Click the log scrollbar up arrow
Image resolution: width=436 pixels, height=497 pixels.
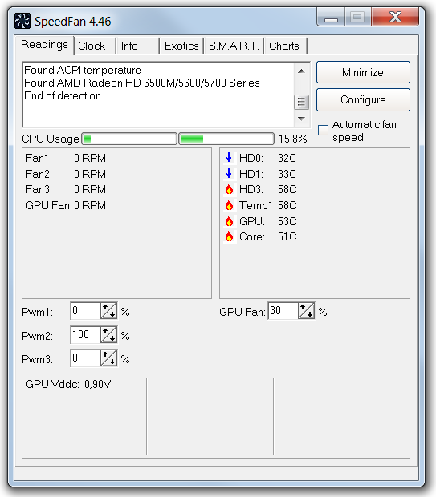click(x=301, y=71)
